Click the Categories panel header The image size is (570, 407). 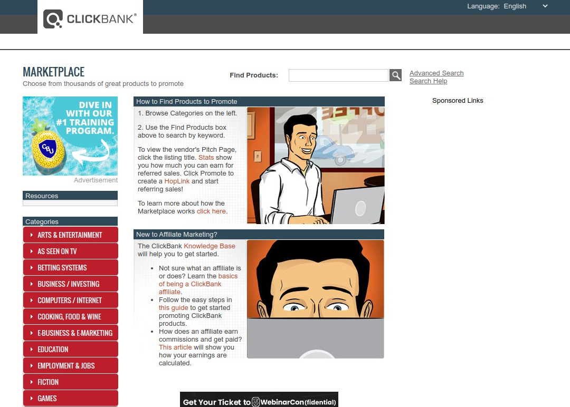point(70,221)
